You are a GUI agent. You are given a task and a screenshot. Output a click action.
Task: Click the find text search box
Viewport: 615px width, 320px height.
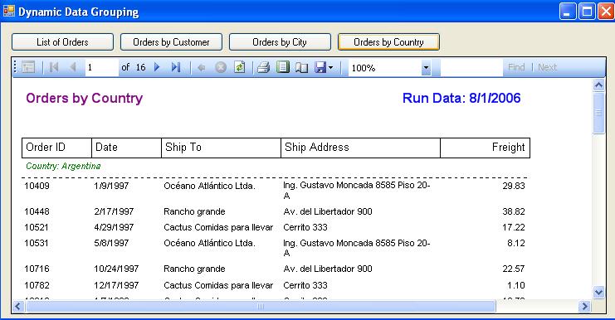tap(471, 67)
